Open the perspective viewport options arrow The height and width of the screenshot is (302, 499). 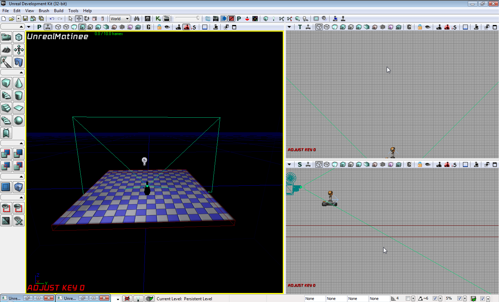29,27
